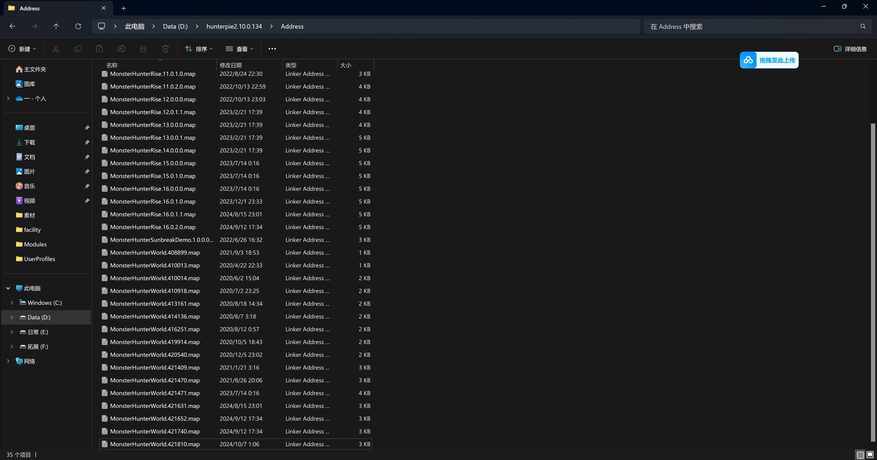Select MonsterHunterRise.13.0.0.1.map file
This screenshot has width=877, height=460.
(x=236, y=138)
